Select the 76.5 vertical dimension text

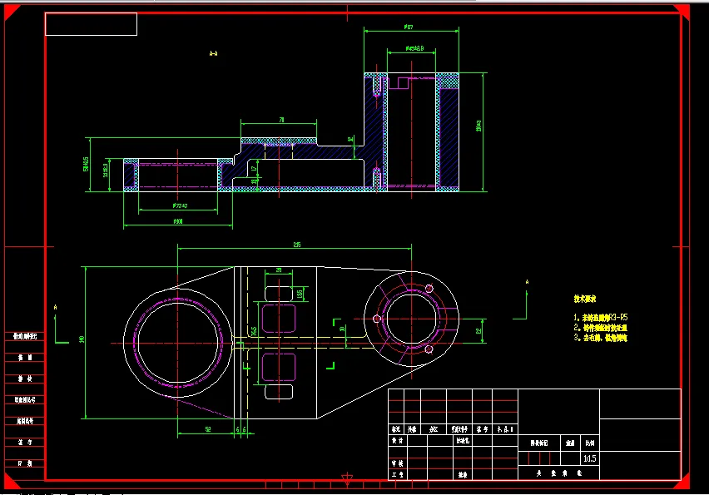point(254,331)
